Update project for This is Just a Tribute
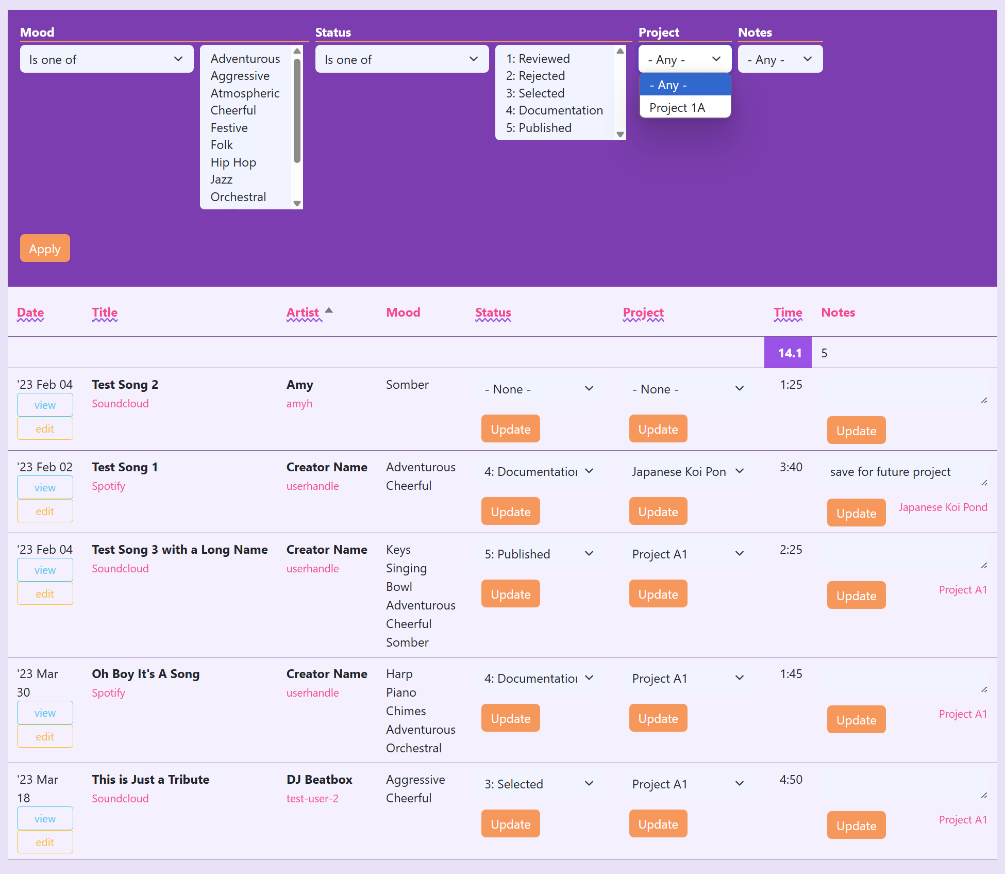This screenshot has width=1005, height=874. pos(658,824)
